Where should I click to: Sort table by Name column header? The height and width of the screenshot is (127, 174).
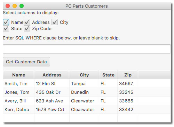18,75
